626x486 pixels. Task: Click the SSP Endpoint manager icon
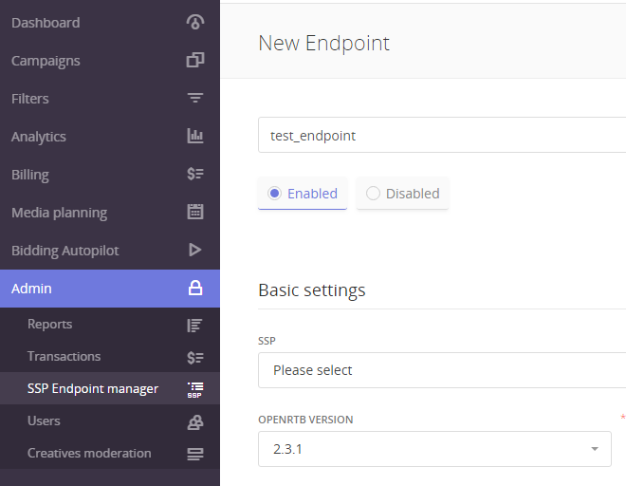click(x=195, y=390)
